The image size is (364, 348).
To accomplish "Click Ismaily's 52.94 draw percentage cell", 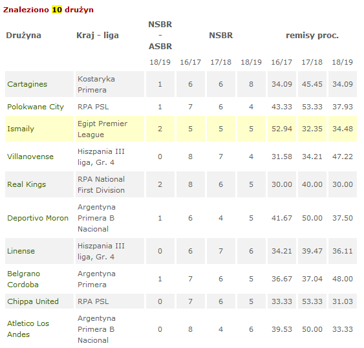I will [282, 129].
